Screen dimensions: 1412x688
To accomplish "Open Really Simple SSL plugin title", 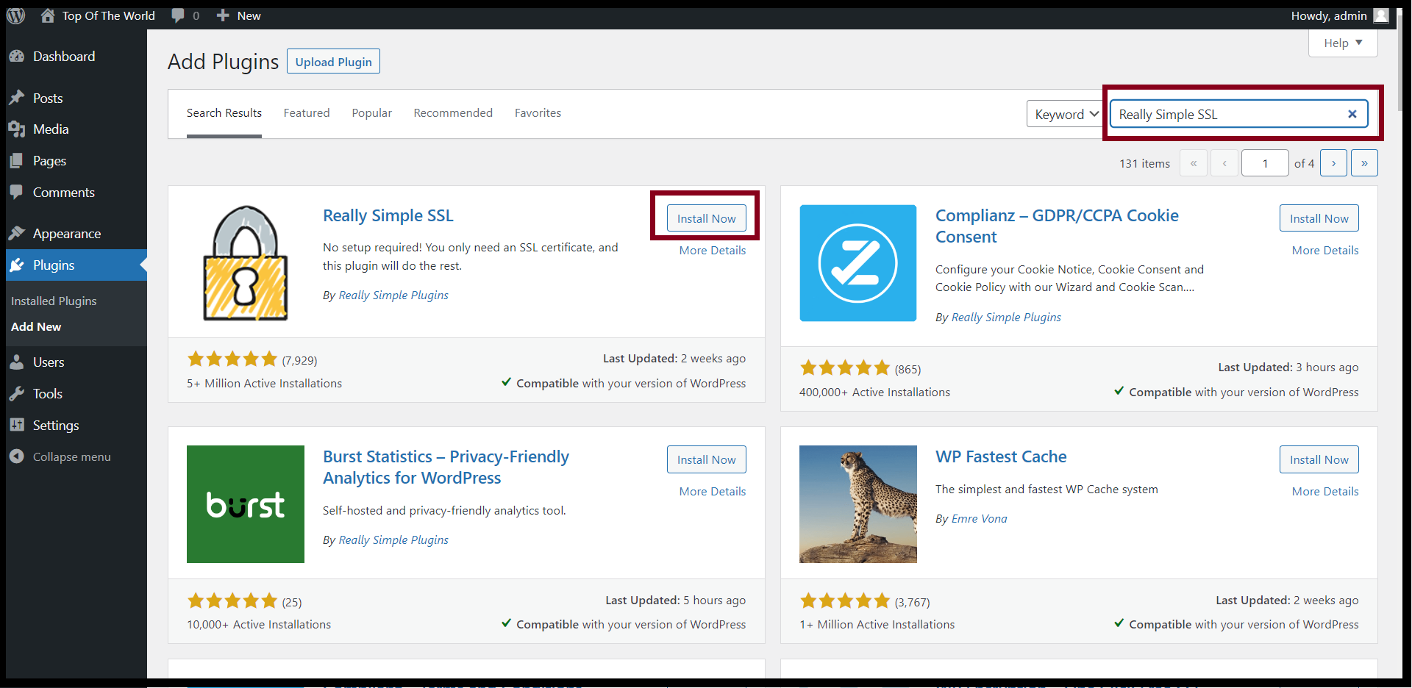I will point(388,215).
